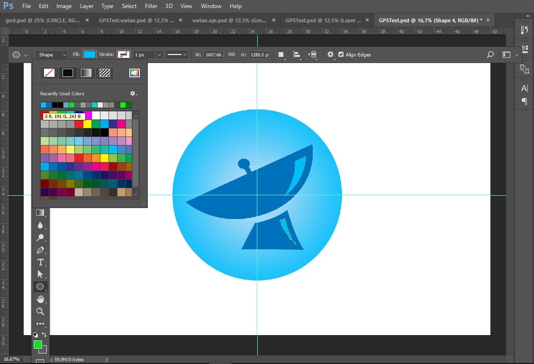This screenshot has width=534, height=364.
Task: Click the Quick Mask mode icon
Action: 40,362
